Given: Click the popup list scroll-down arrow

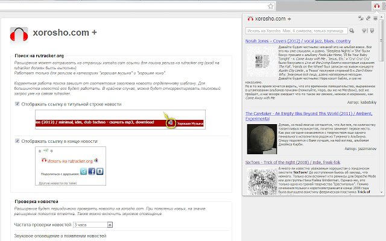Looking at the screenshot, I should click(x=381, y=192).
